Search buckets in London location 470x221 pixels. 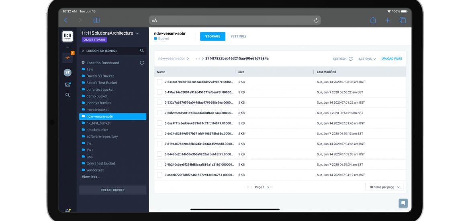(x=142, y=51)
